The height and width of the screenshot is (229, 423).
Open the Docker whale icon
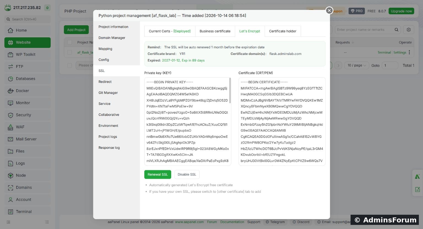[10, 91]
